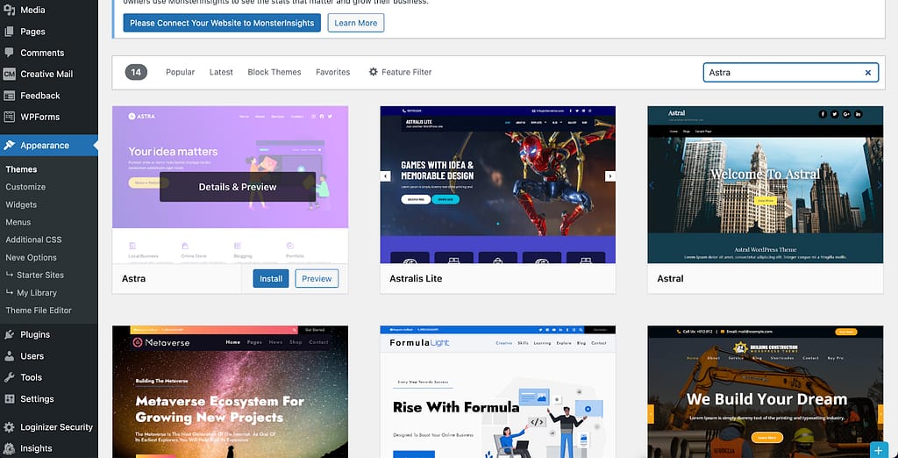
Task: Click the Appearance paintbrush icon
Action: click(9, 146)
